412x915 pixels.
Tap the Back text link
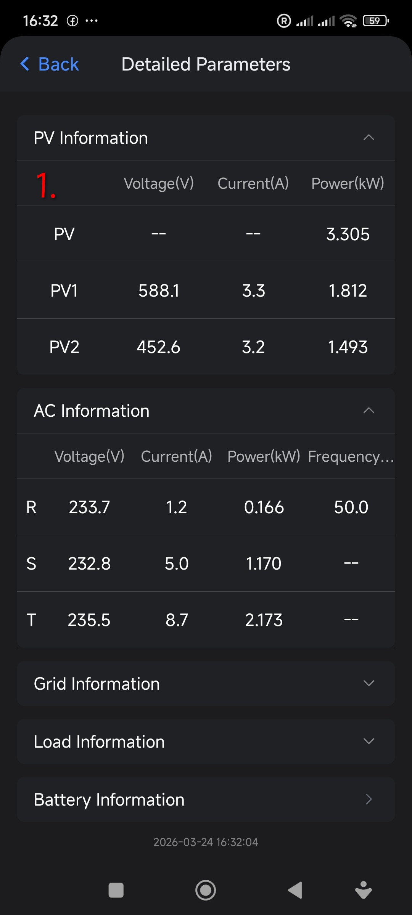tap(58, 64)
